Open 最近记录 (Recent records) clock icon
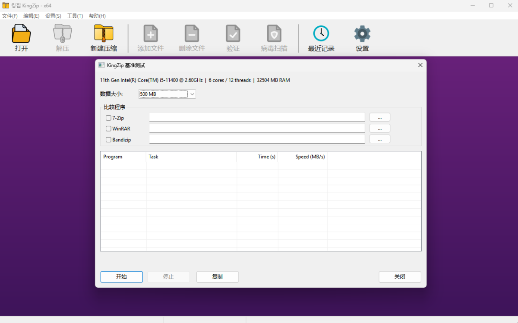 (x=321, y=34)
